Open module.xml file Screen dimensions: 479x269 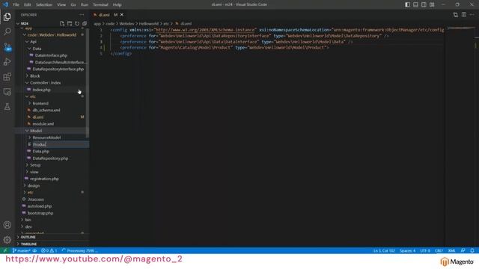pos(43,124)
